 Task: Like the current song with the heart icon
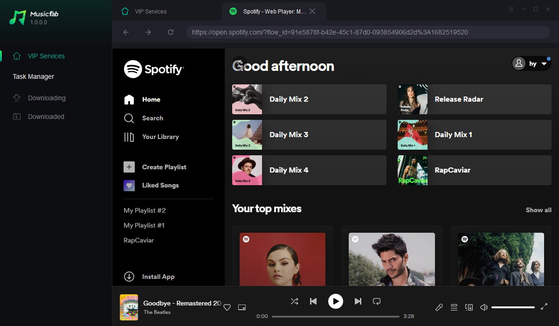(227, 307)
